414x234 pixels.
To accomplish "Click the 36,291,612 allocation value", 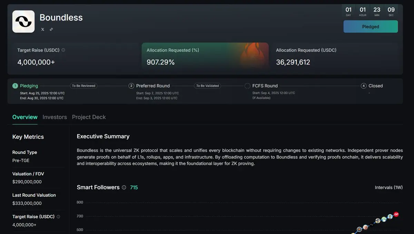I will coord(293,62).
